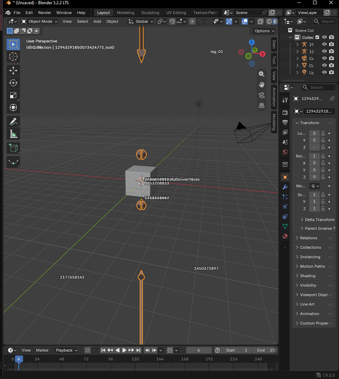Expand the Delta Transform subpanel
The height and width of the screenshot is (379, 339).
pos(318,220)
